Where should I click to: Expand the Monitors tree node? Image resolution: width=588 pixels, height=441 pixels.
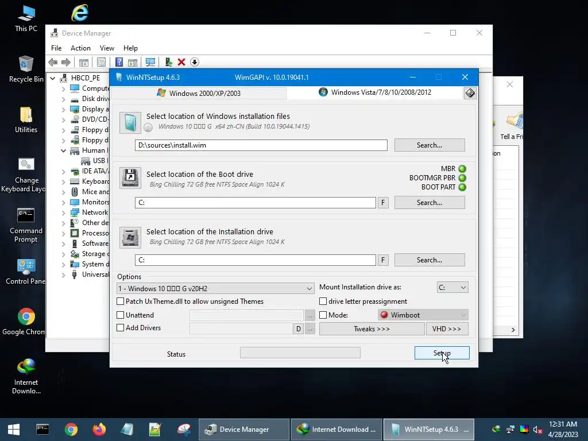pyautogui.click(x=63, y=202)
